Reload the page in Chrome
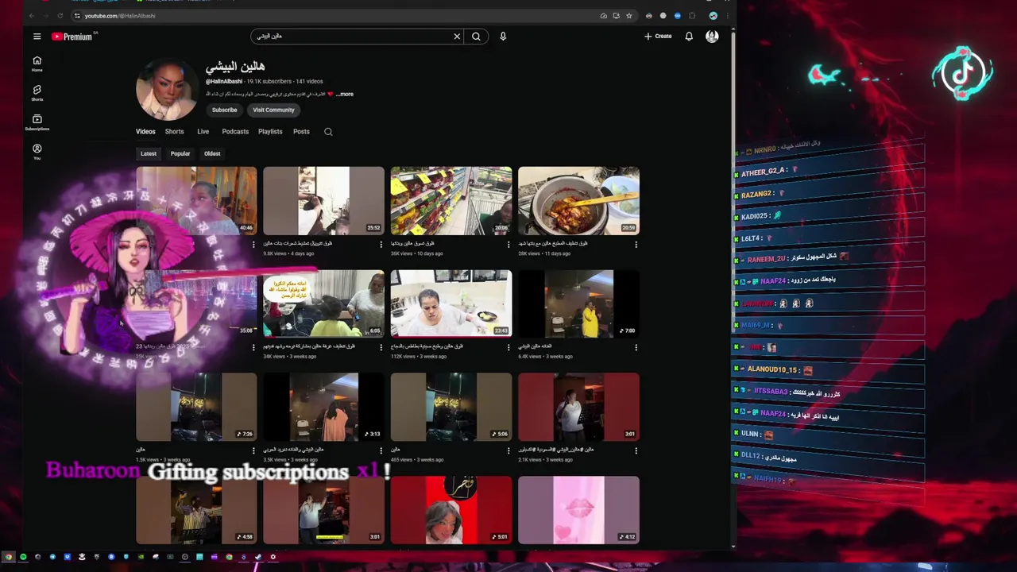 point(60,16)
